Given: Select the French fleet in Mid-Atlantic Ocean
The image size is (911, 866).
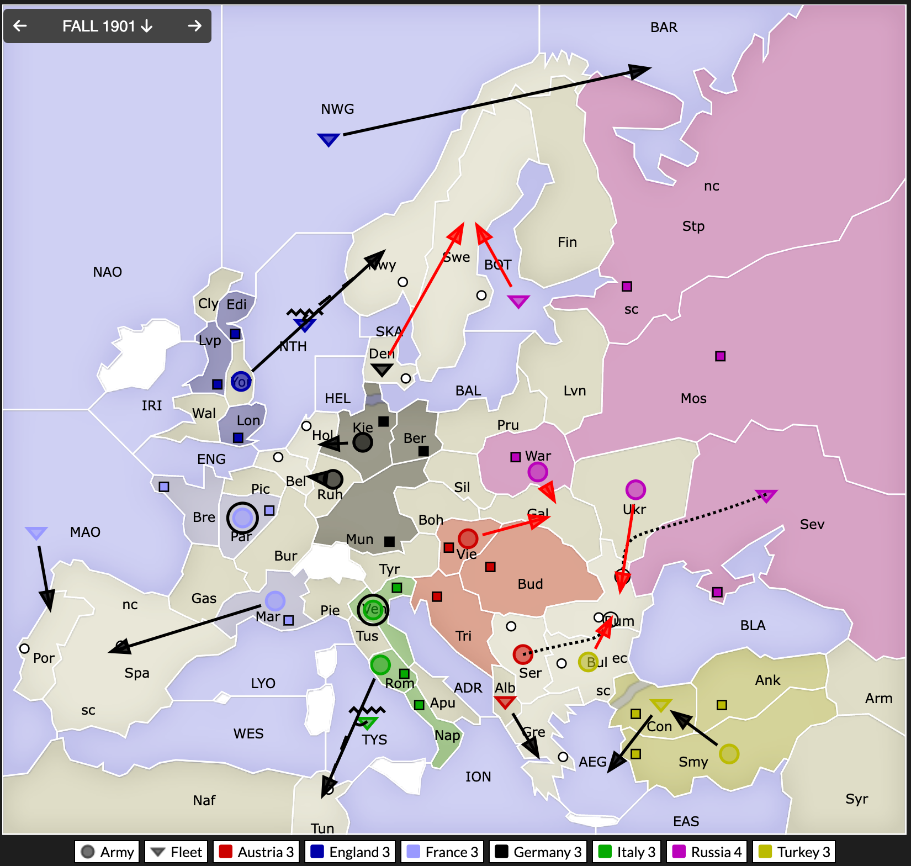Looking at the screenshot, I should coord(36,533).
